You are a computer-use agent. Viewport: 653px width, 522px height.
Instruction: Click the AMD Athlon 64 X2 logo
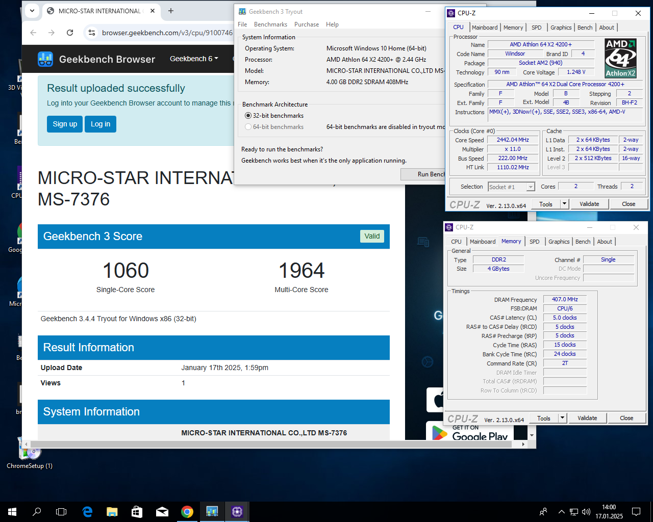pyautogui.click(x=620, y=59)
